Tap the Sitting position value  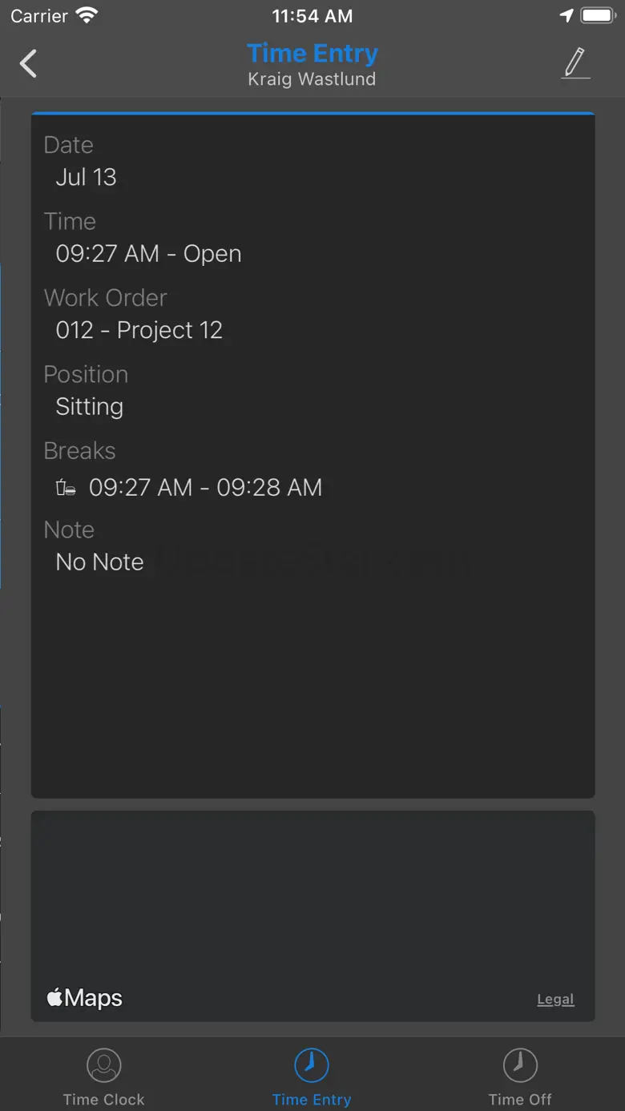[89, 407]
